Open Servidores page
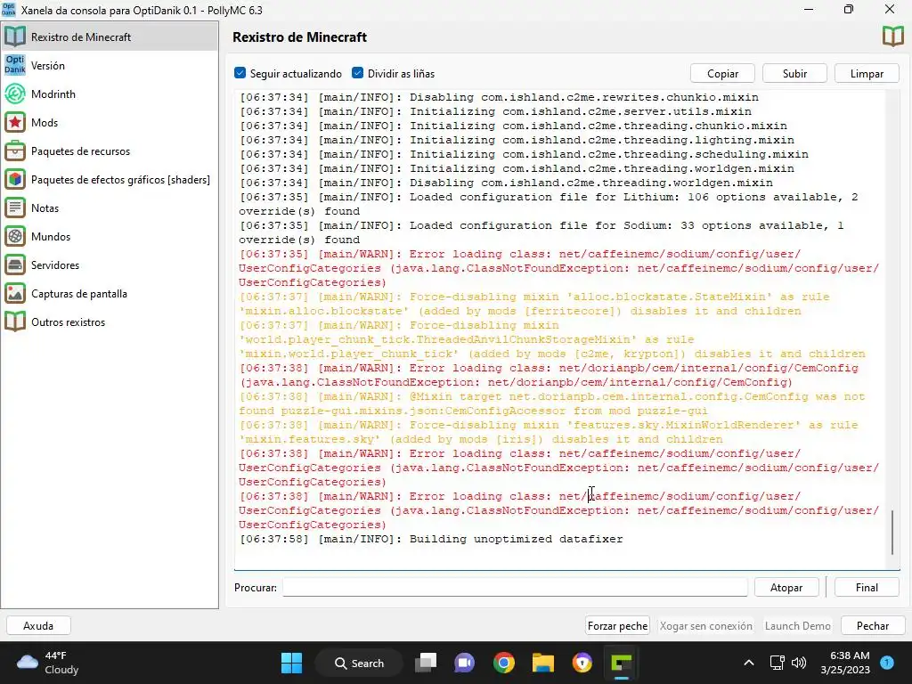Image resolution: width=912 pixels, height=684 pixels. point(110,265)
